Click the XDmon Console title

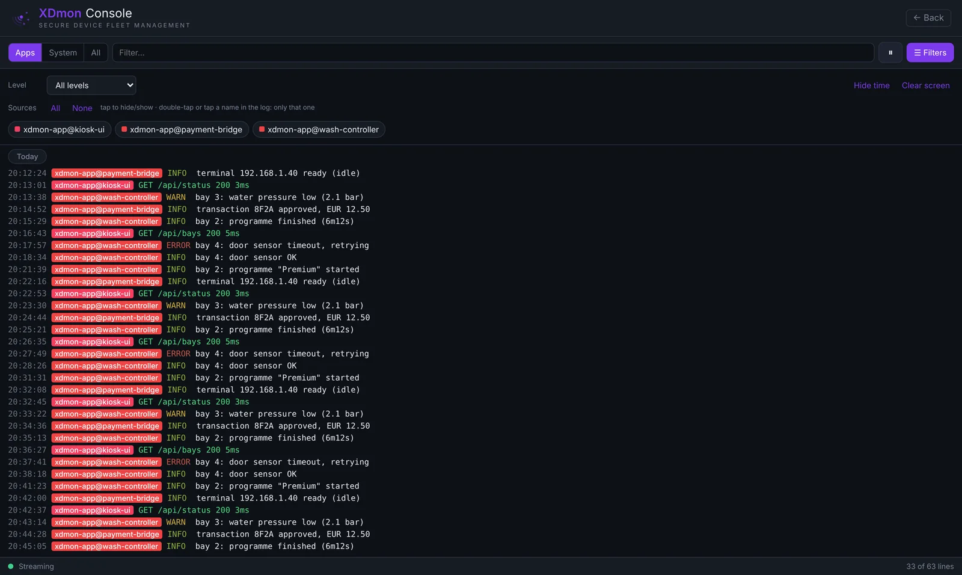pyautogui.click(x=85, y=13)
